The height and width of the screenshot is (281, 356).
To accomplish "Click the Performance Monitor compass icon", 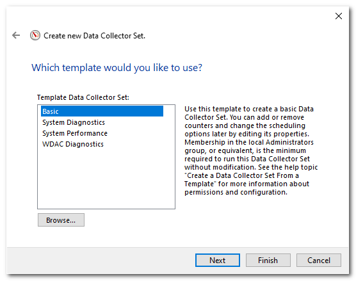I will click(35, 35).
